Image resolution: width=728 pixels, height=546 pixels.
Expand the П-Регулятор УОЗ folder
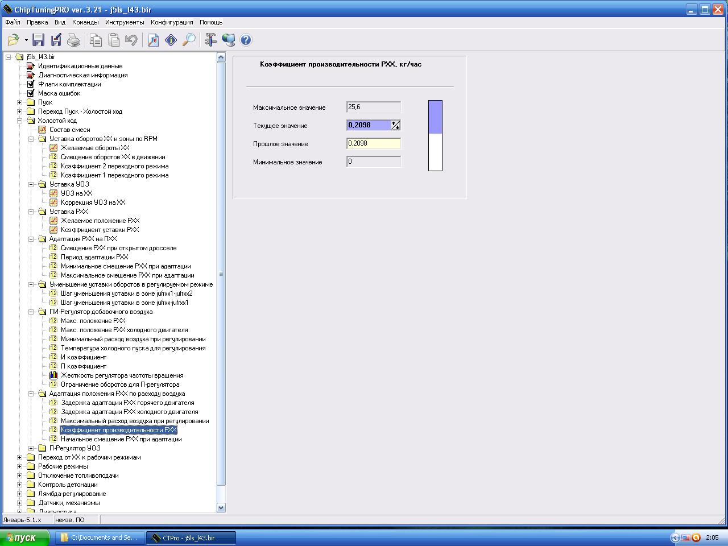pos(31,448)
